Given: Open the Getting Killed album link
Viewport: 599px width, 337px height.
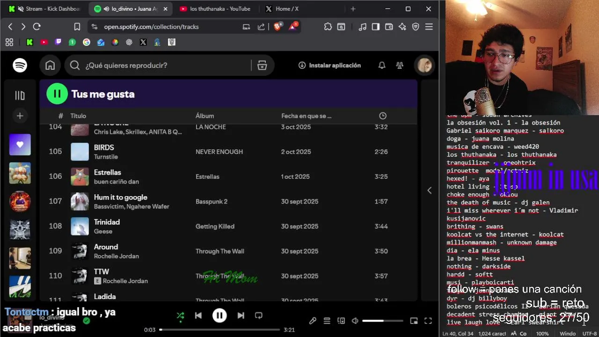Looking at the screenshot, I should 215,226.
